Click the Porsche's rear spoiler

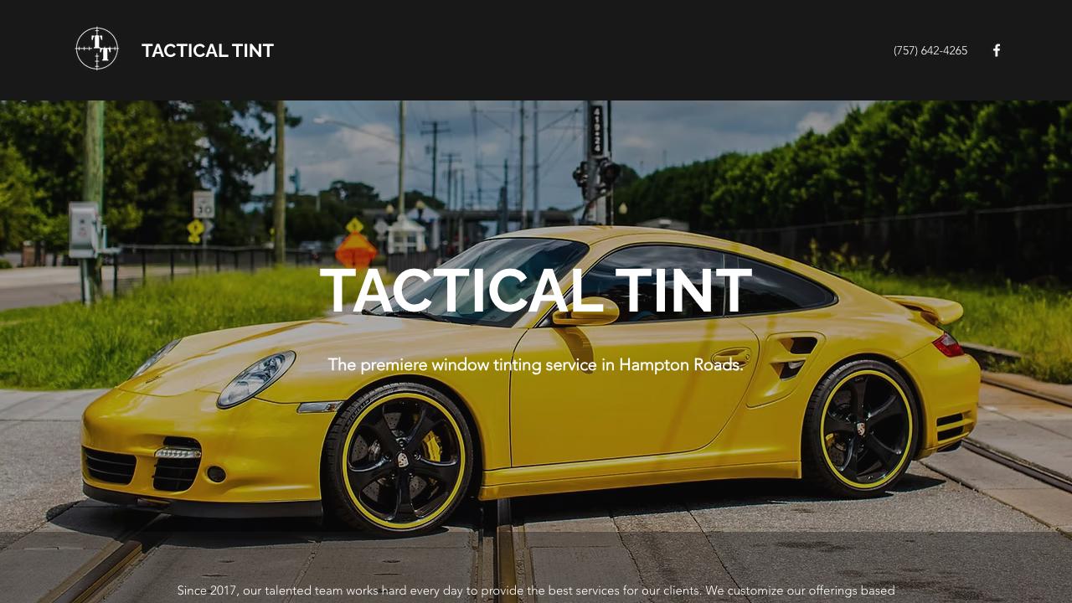[925, 307]
